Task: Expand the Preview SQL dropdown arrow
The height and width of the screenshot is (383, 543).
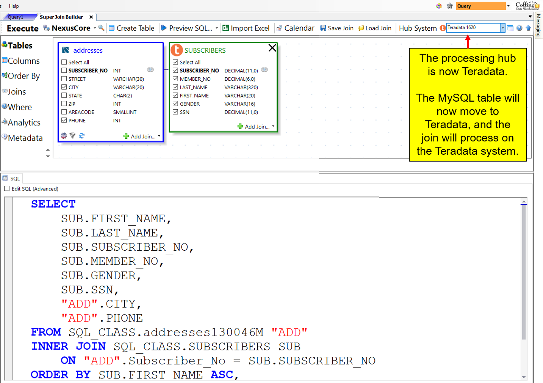Action: (x=217, y=28)
